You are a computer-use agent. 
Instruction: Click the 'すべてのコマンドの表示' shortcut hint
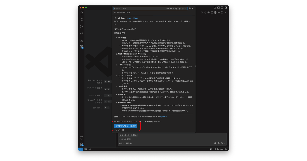tap(95, 82)
